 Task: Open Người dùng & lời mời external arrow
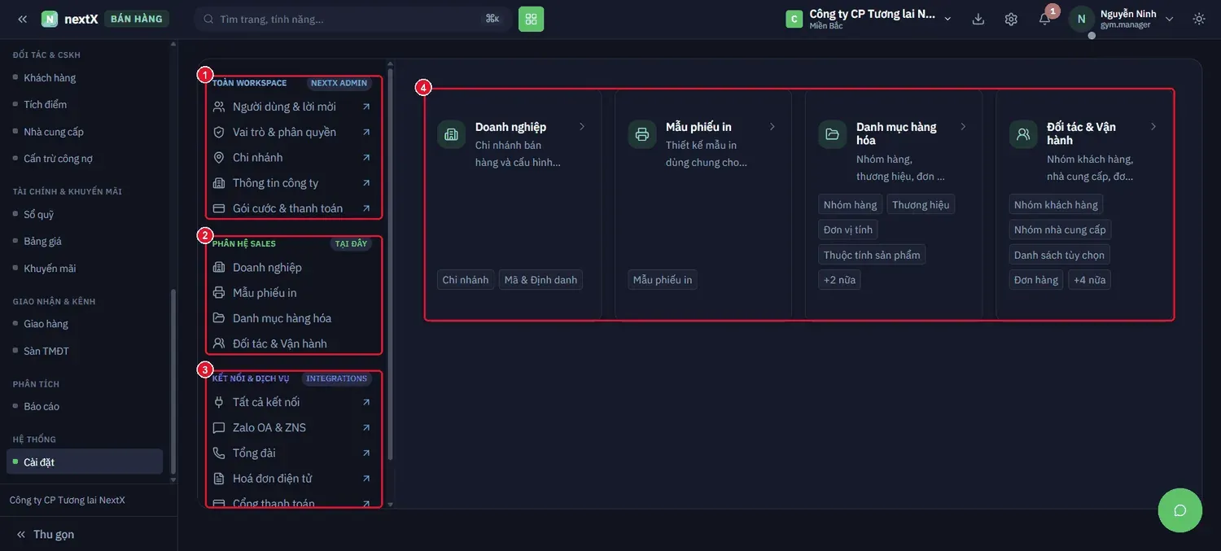366,107
